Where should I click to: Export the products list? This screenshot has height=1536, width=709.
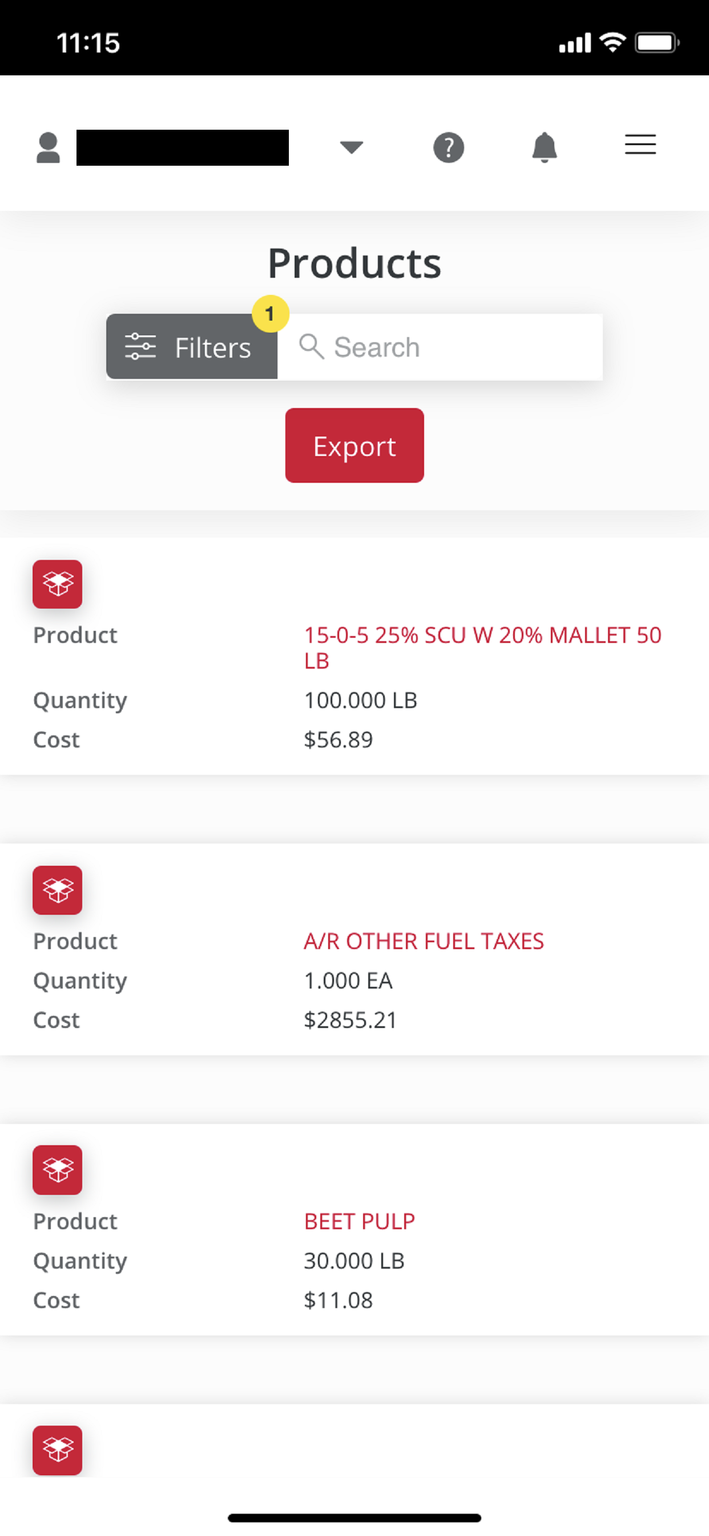click(x=354, y=445)
